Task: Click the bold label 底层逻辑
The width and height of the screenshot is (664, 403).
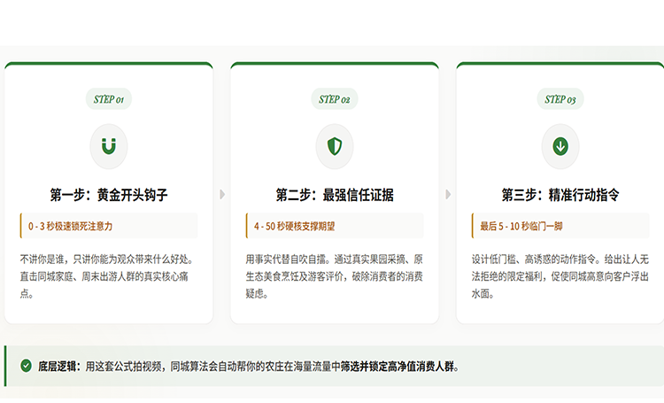Action: tap(58, 366)
